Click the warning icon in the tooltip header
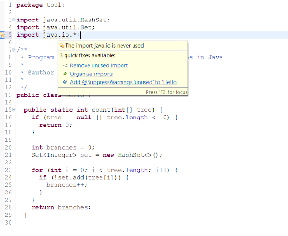This screenshot has height=236, width=288. coord(61,46)
